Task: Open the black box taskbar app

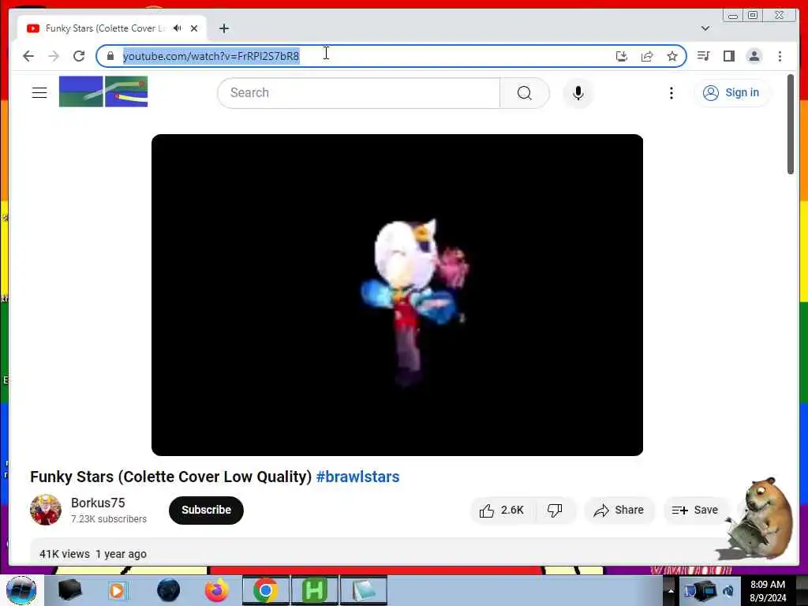Action: pyautogui.click(x=70, y=590)
